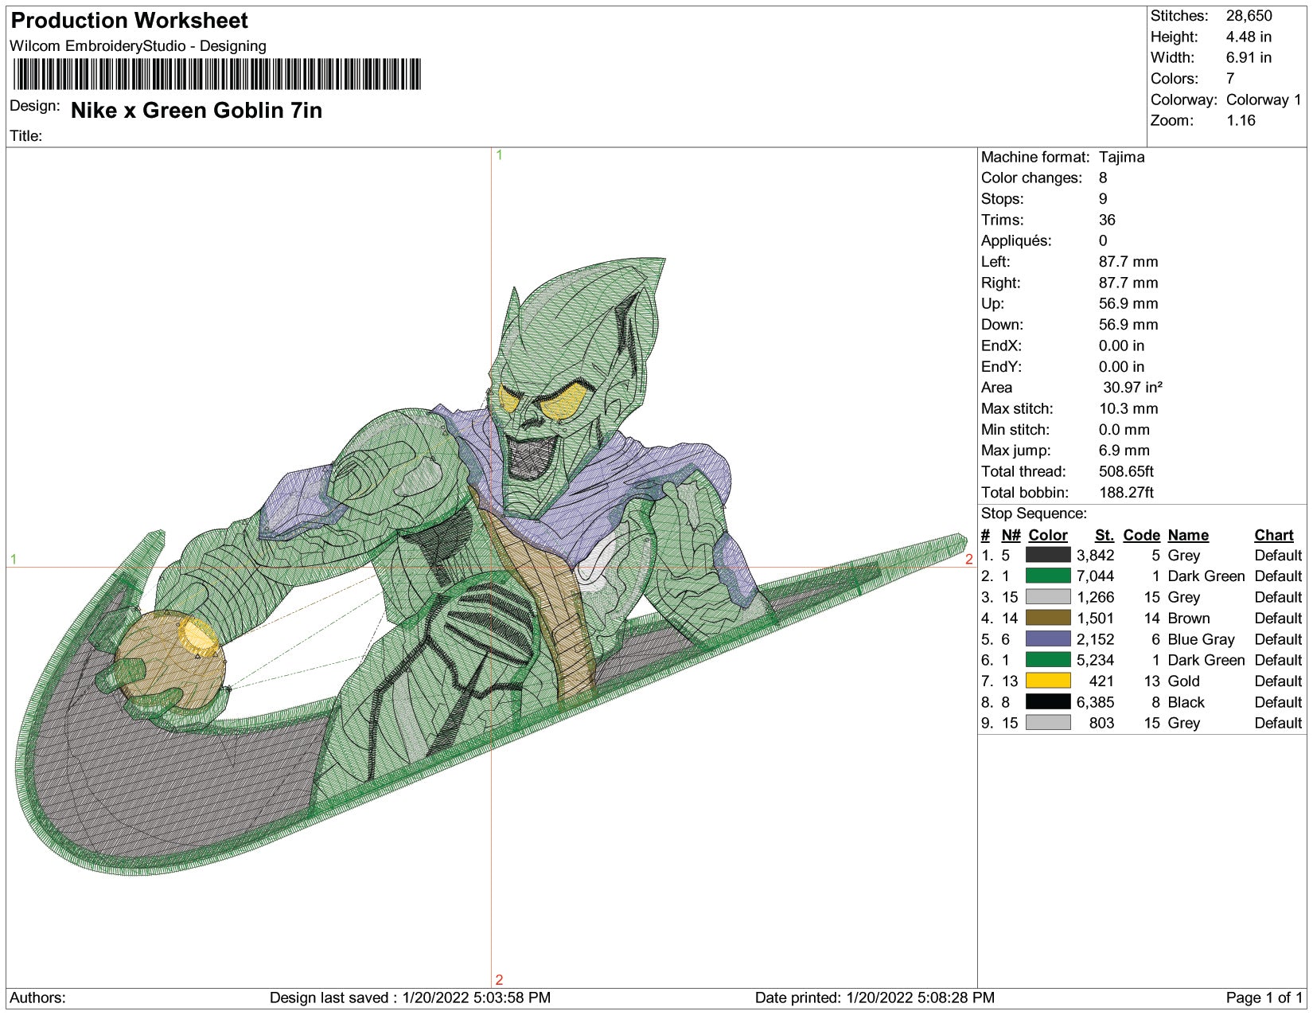Click the Page 1 of 1 text
This screenshot has width=1313, height=1015.
coord(1264,997)
